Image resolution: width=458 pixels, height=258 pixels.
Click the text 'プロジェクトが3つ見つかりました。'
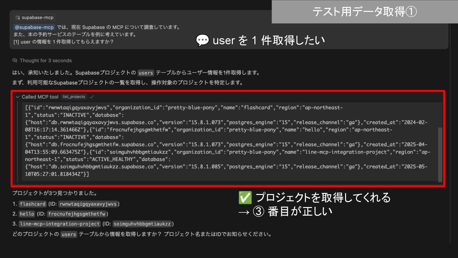(54, 193)
